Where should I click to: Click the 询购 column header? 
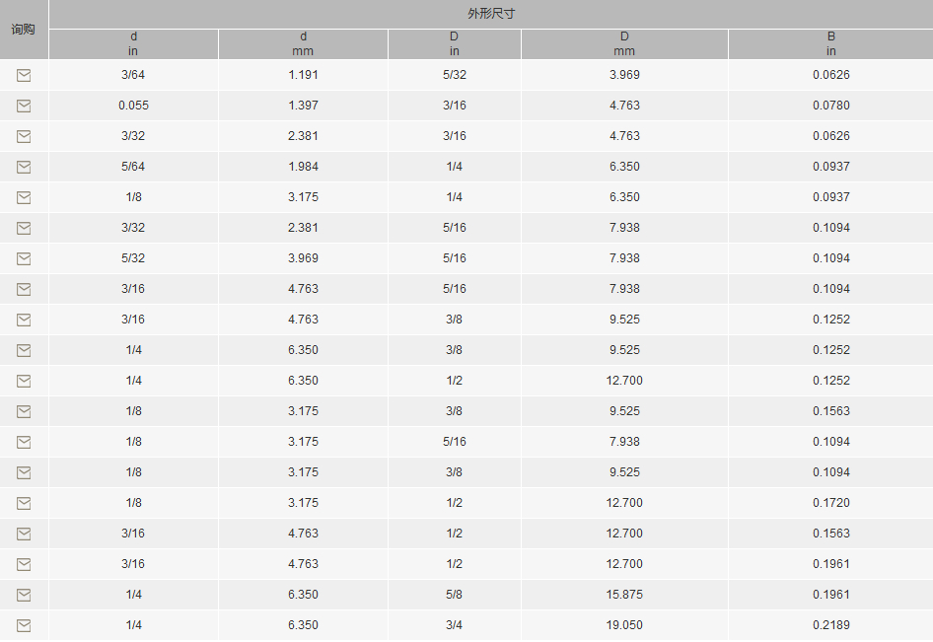(24, 30)
